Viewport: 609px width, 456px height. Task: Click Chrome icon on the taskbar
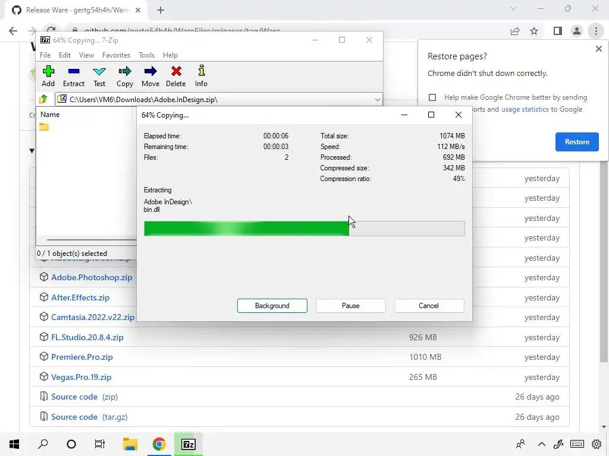click(159, 444)
